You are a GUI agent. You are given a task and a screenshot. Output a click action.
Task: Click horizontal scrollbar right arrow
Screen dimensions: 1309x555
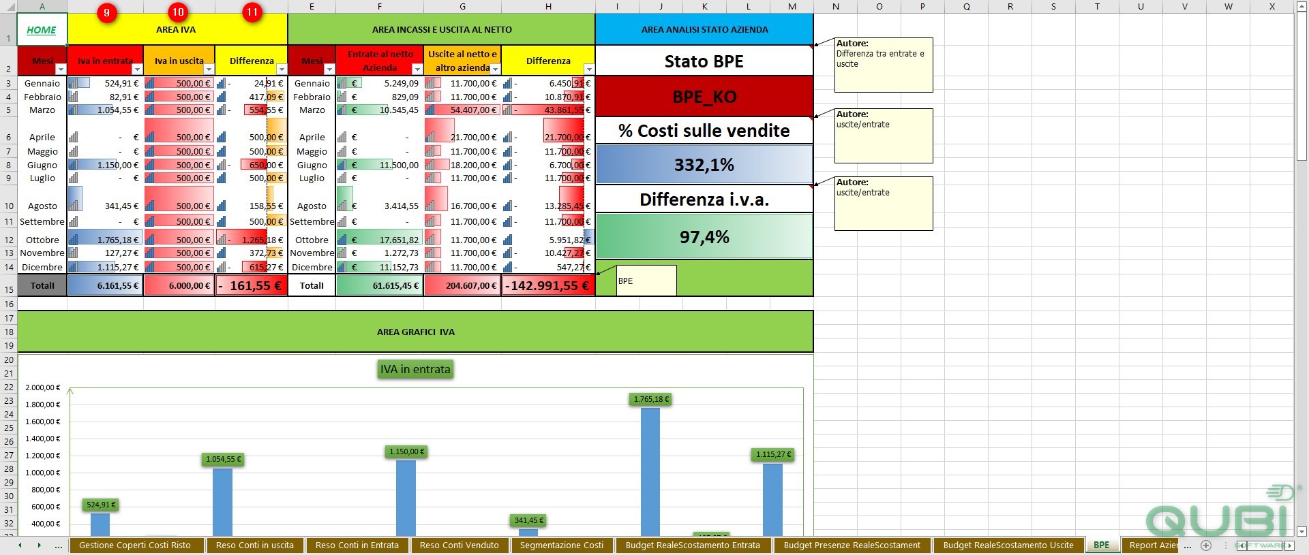point(1289,545)
